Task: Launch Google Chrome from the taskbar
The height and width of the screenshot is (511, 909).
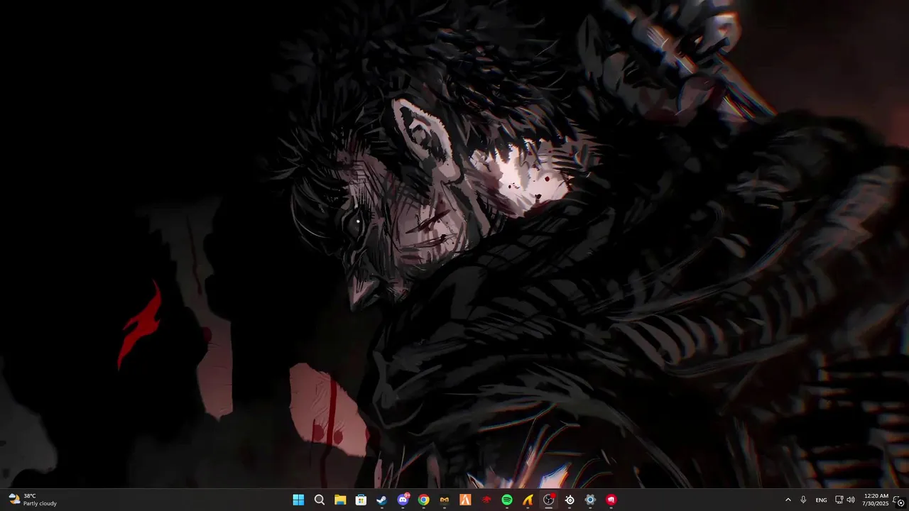Action: pyautogui.click(x=424, y=500)
